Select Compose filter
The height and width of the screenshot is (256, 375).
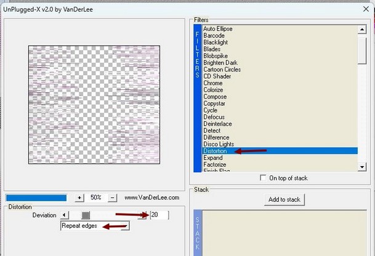coord(215,97)
